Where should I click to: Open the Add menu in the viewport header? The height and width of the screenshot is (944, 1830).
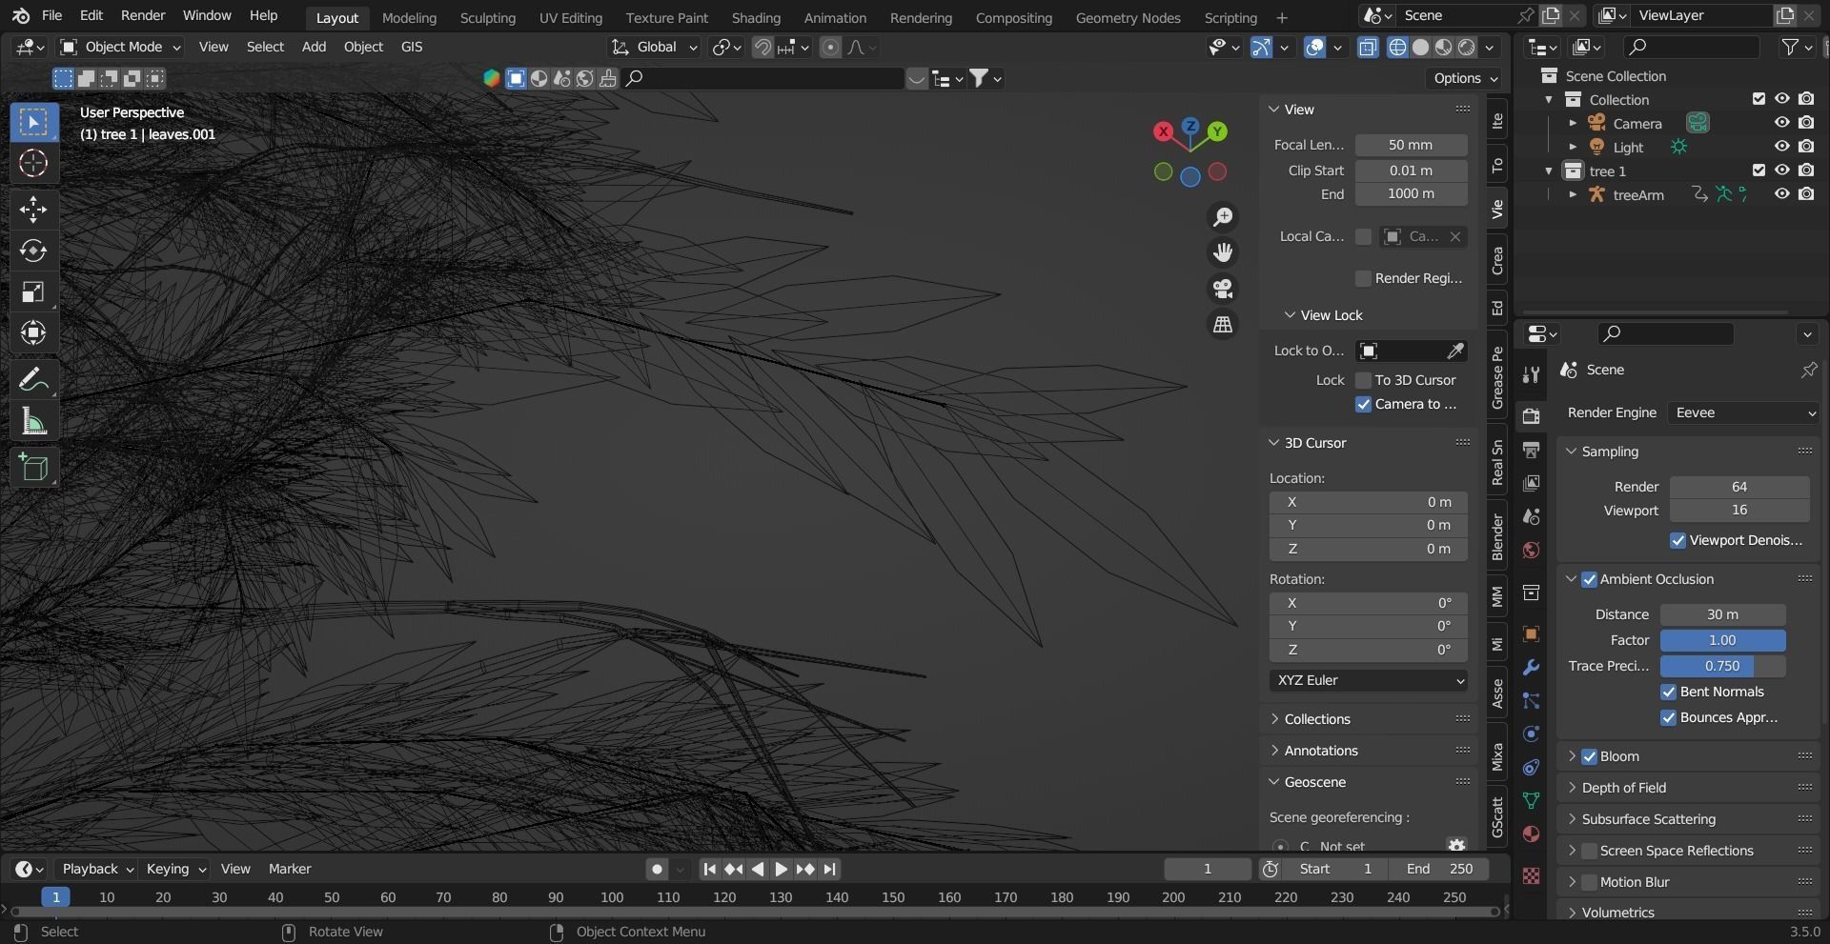(x=314, y=47)
